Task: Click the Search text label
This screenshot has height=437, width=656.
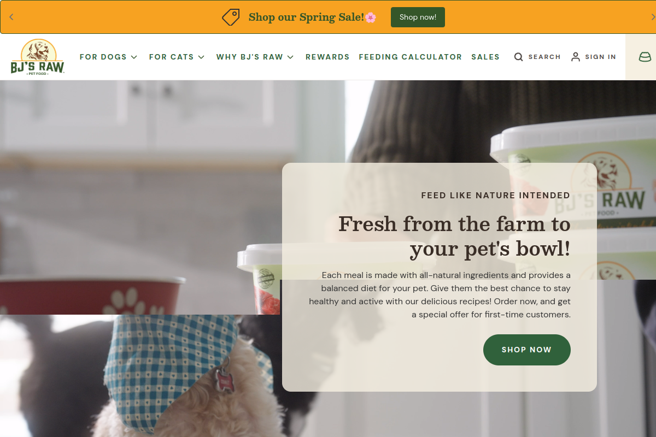Action: pyautogui.click(x=544, y=57)
